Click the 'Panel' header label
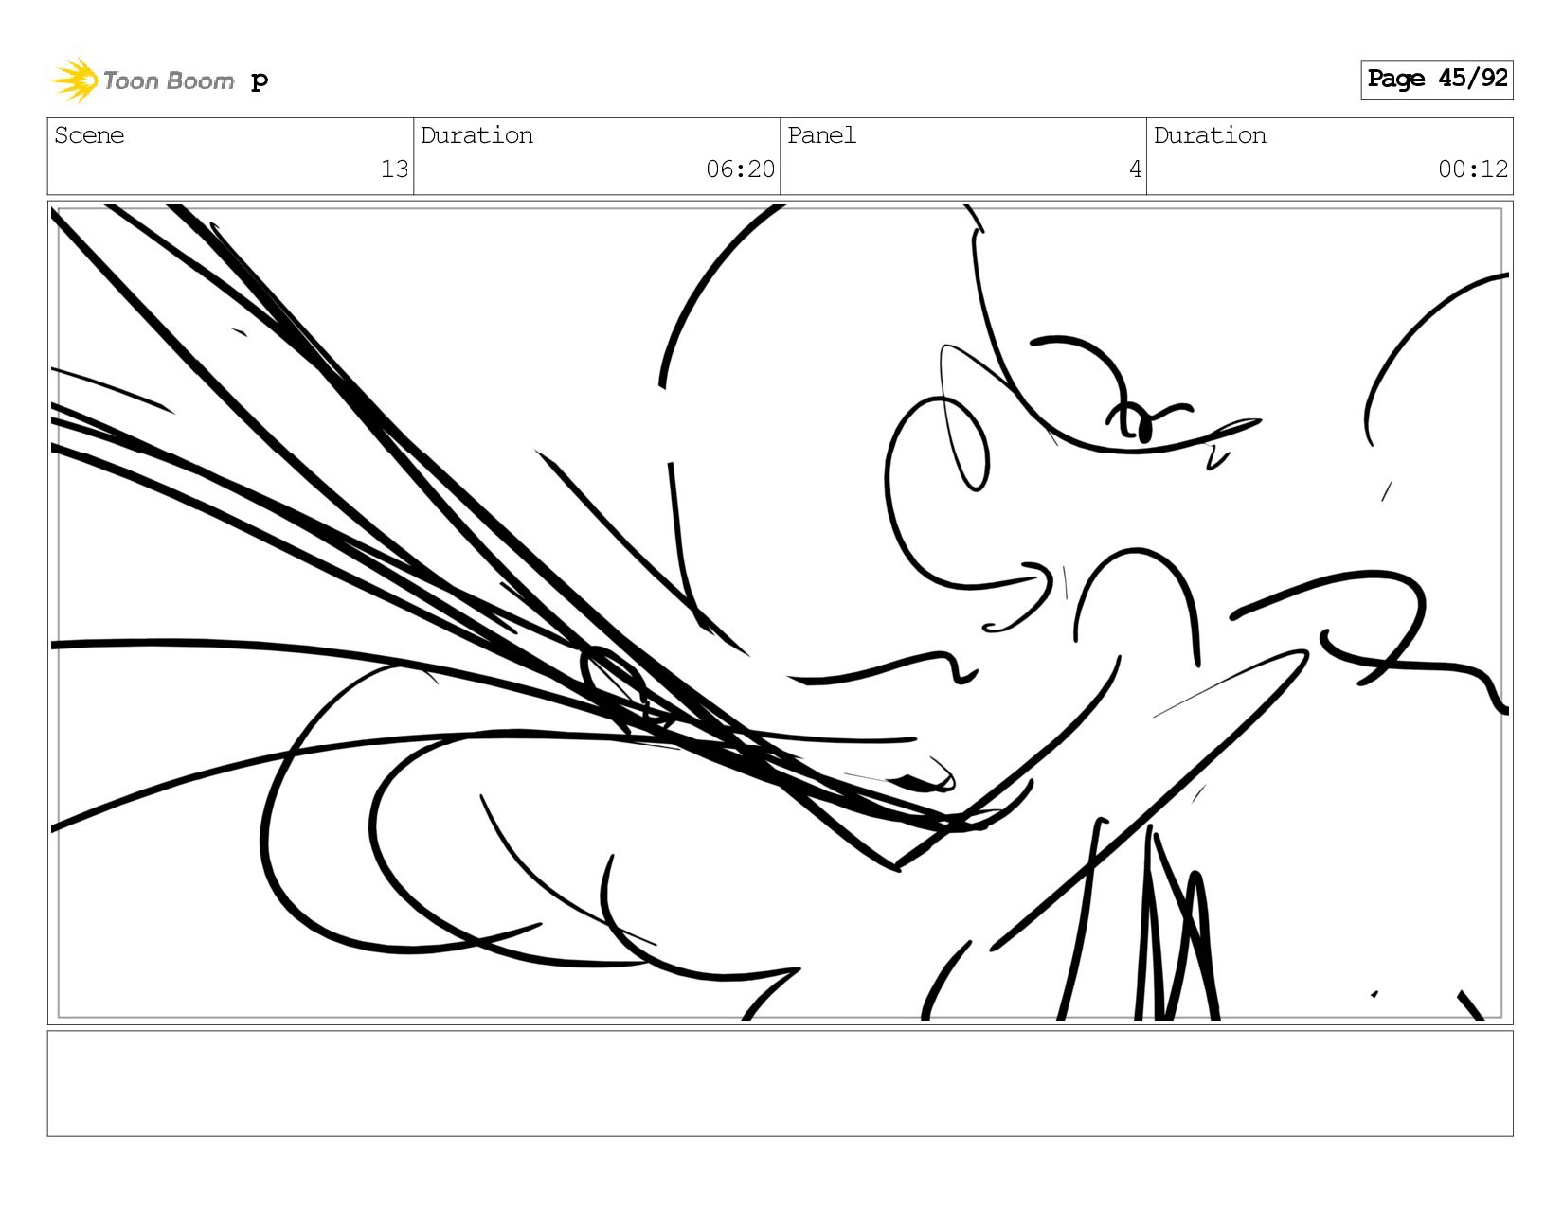Viewport: 1563px width, 1207px height. [x=821, y=135]
